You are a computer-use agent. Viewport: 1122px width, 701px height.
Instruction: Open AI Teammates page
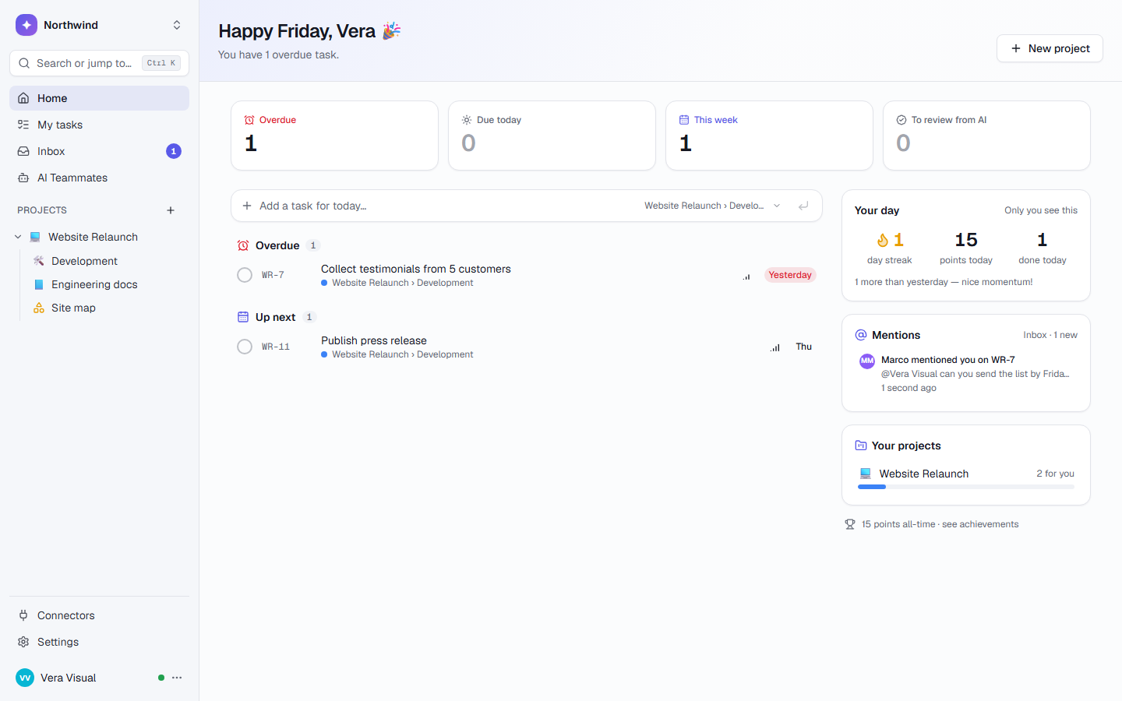click(x=99, y=178)
